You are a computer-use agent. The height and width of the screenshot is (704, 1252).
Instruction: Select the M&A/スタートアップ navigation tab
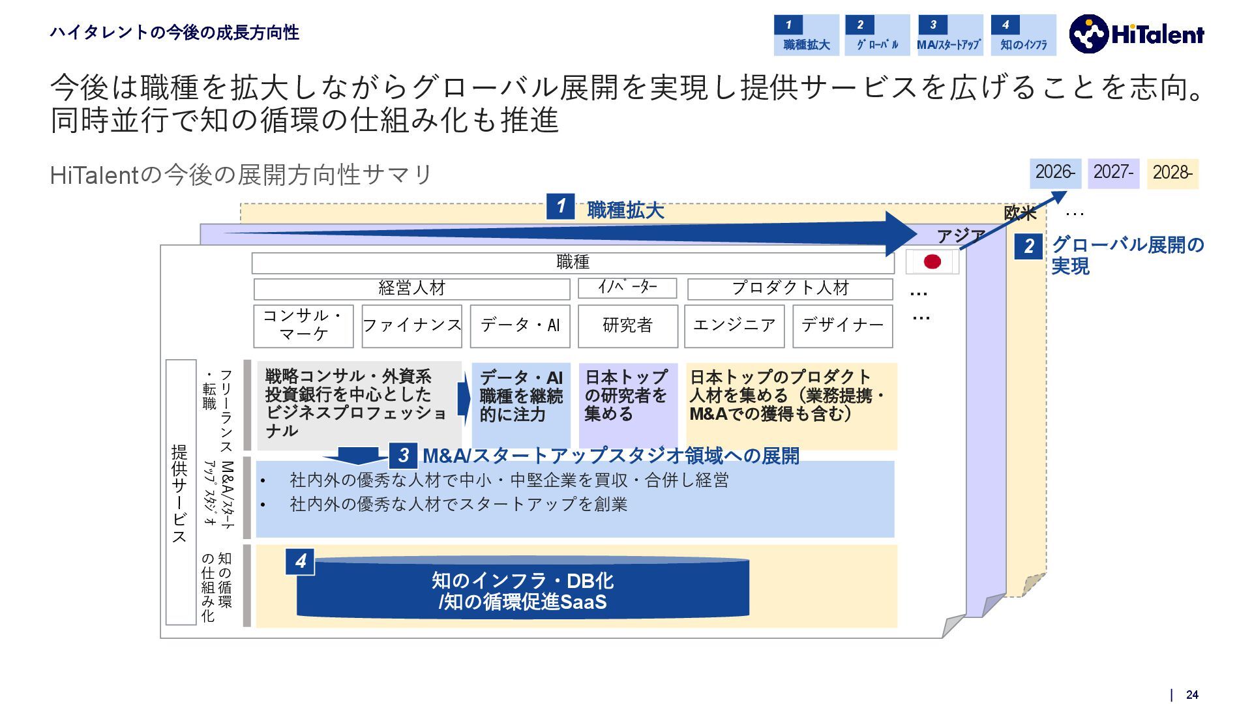[949, 35]
